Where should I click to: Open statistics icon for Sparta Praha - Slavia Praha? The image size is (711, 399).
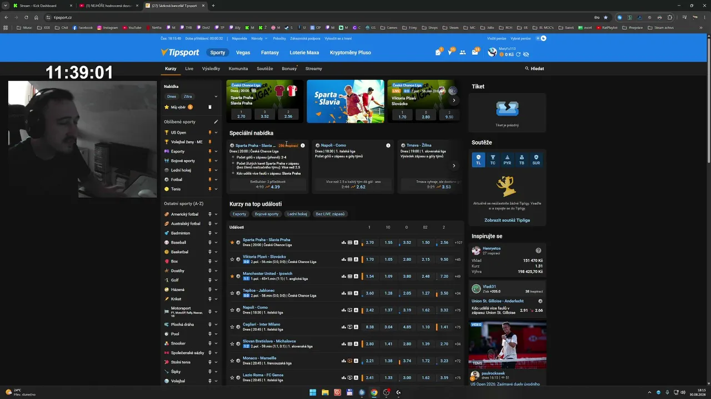click(343, 242)
